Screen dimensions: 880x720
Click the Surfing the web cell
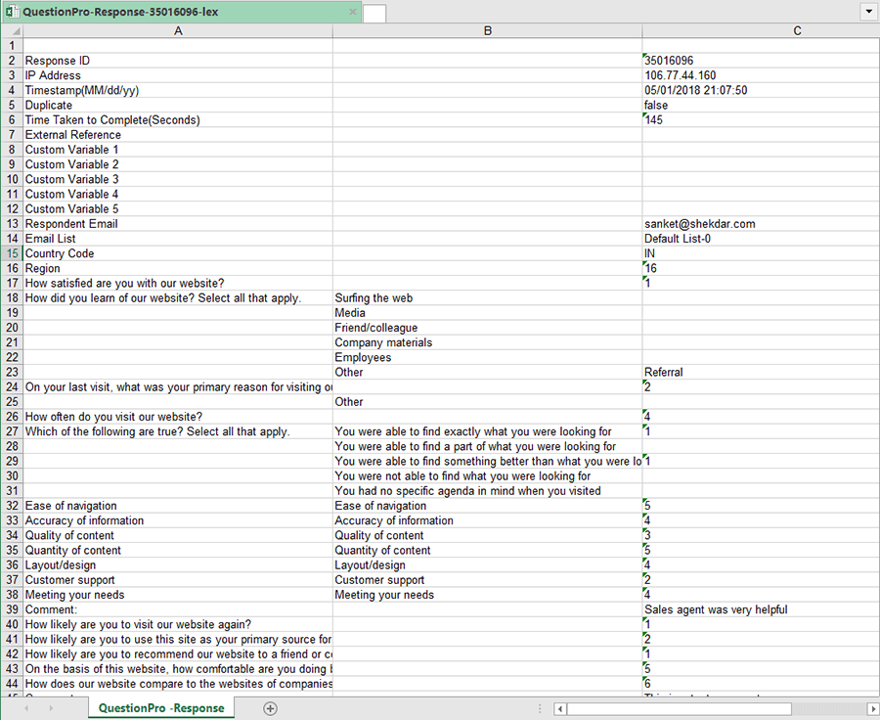click(487, 297)
